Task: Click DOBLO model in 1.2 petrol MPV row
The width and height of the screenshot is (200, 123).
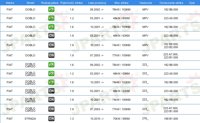Action: (30, 18)
